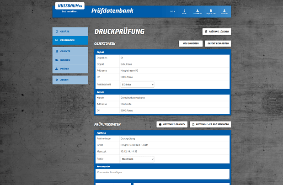The height and width of the screenshot is (185, 283).
Task: Click printer icon on Protokoll drucken
Action: pyautogui.click(x=160, y=124)
